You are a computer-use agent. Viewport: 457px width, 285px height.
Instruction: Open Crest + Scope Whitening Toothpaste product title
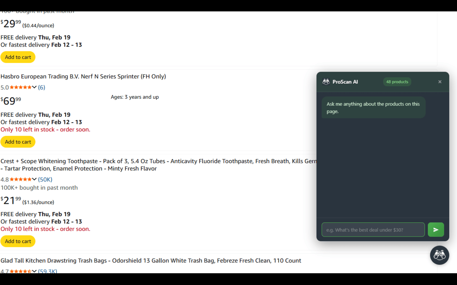pyautogui.click(x=159, y=165)
